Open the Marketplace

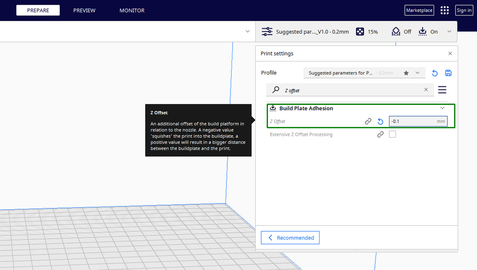pyautogui.click(x=419, y=10)
